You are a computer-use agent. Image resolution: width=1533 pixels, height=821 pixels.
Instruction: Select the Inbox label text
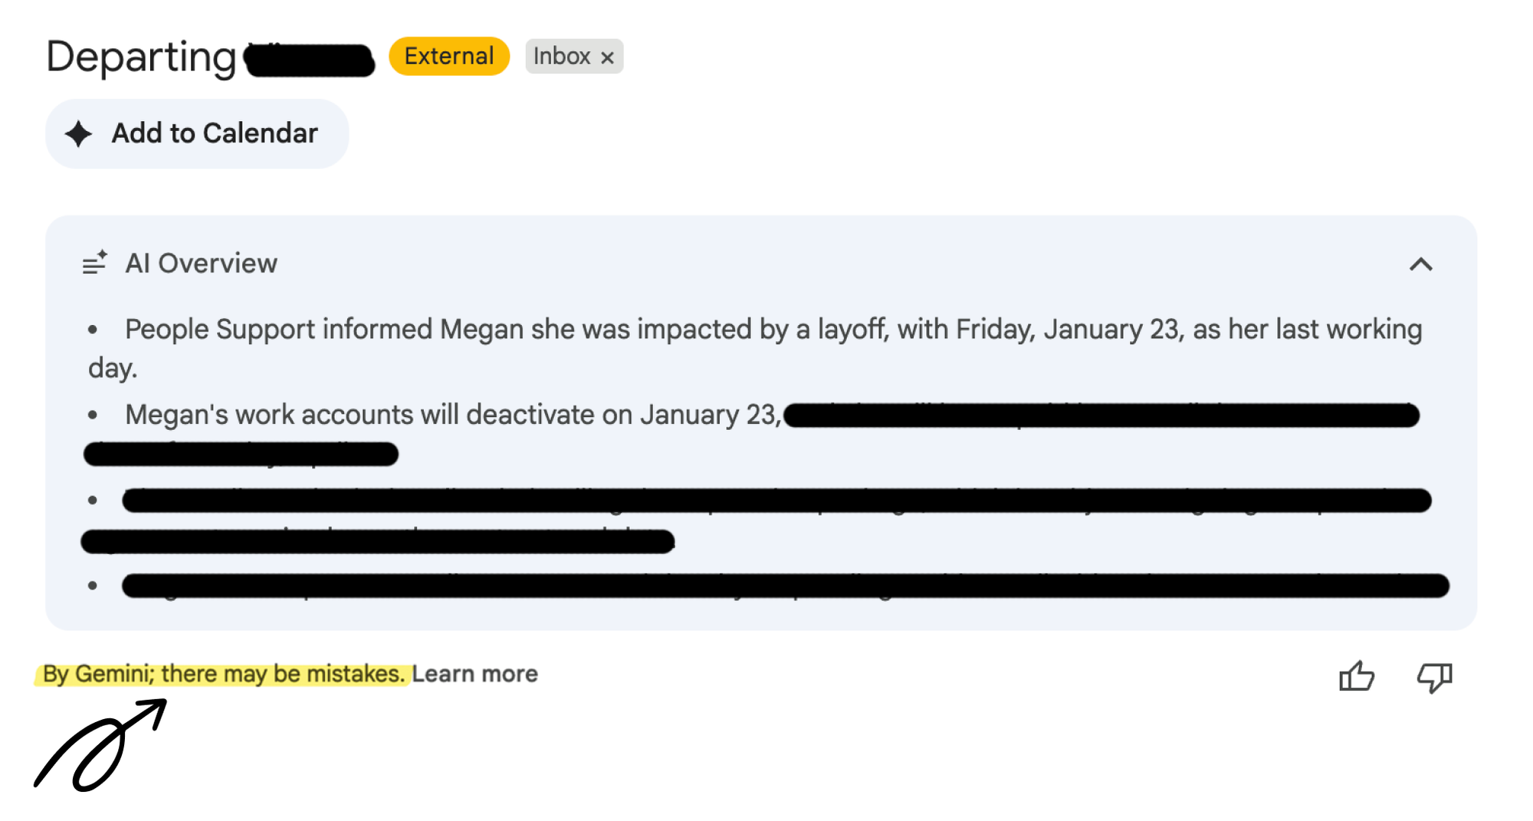tap(561, 56)
